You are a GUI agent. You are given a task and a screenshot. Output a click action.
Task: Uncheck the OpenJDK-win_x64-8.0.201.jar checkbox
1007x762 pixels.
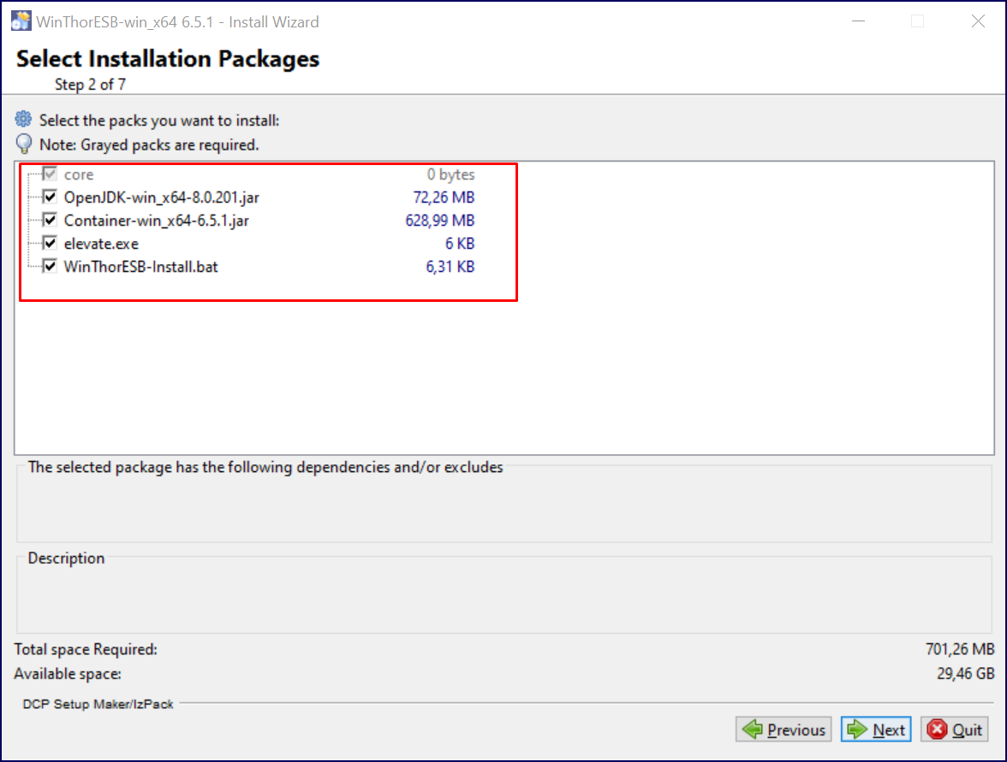50,197
